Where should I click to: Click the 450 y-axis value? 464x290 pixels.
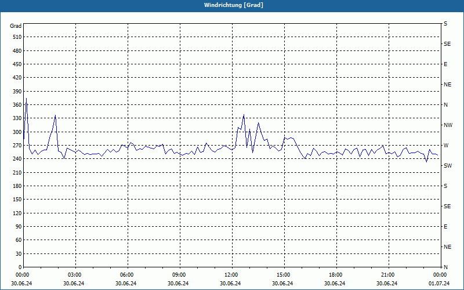[17, 64]
